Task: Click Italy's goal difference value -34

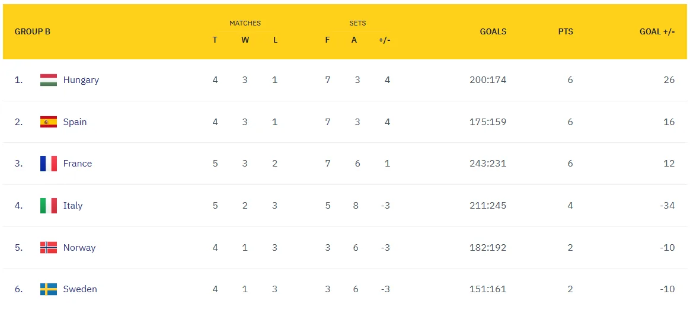Action: 667,206
